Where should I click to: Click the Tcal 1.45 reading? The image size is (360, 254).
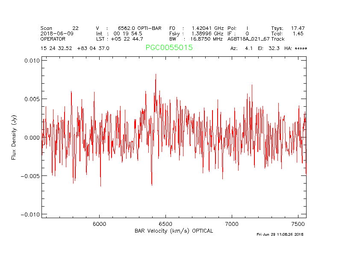click(x=288, y=33)
